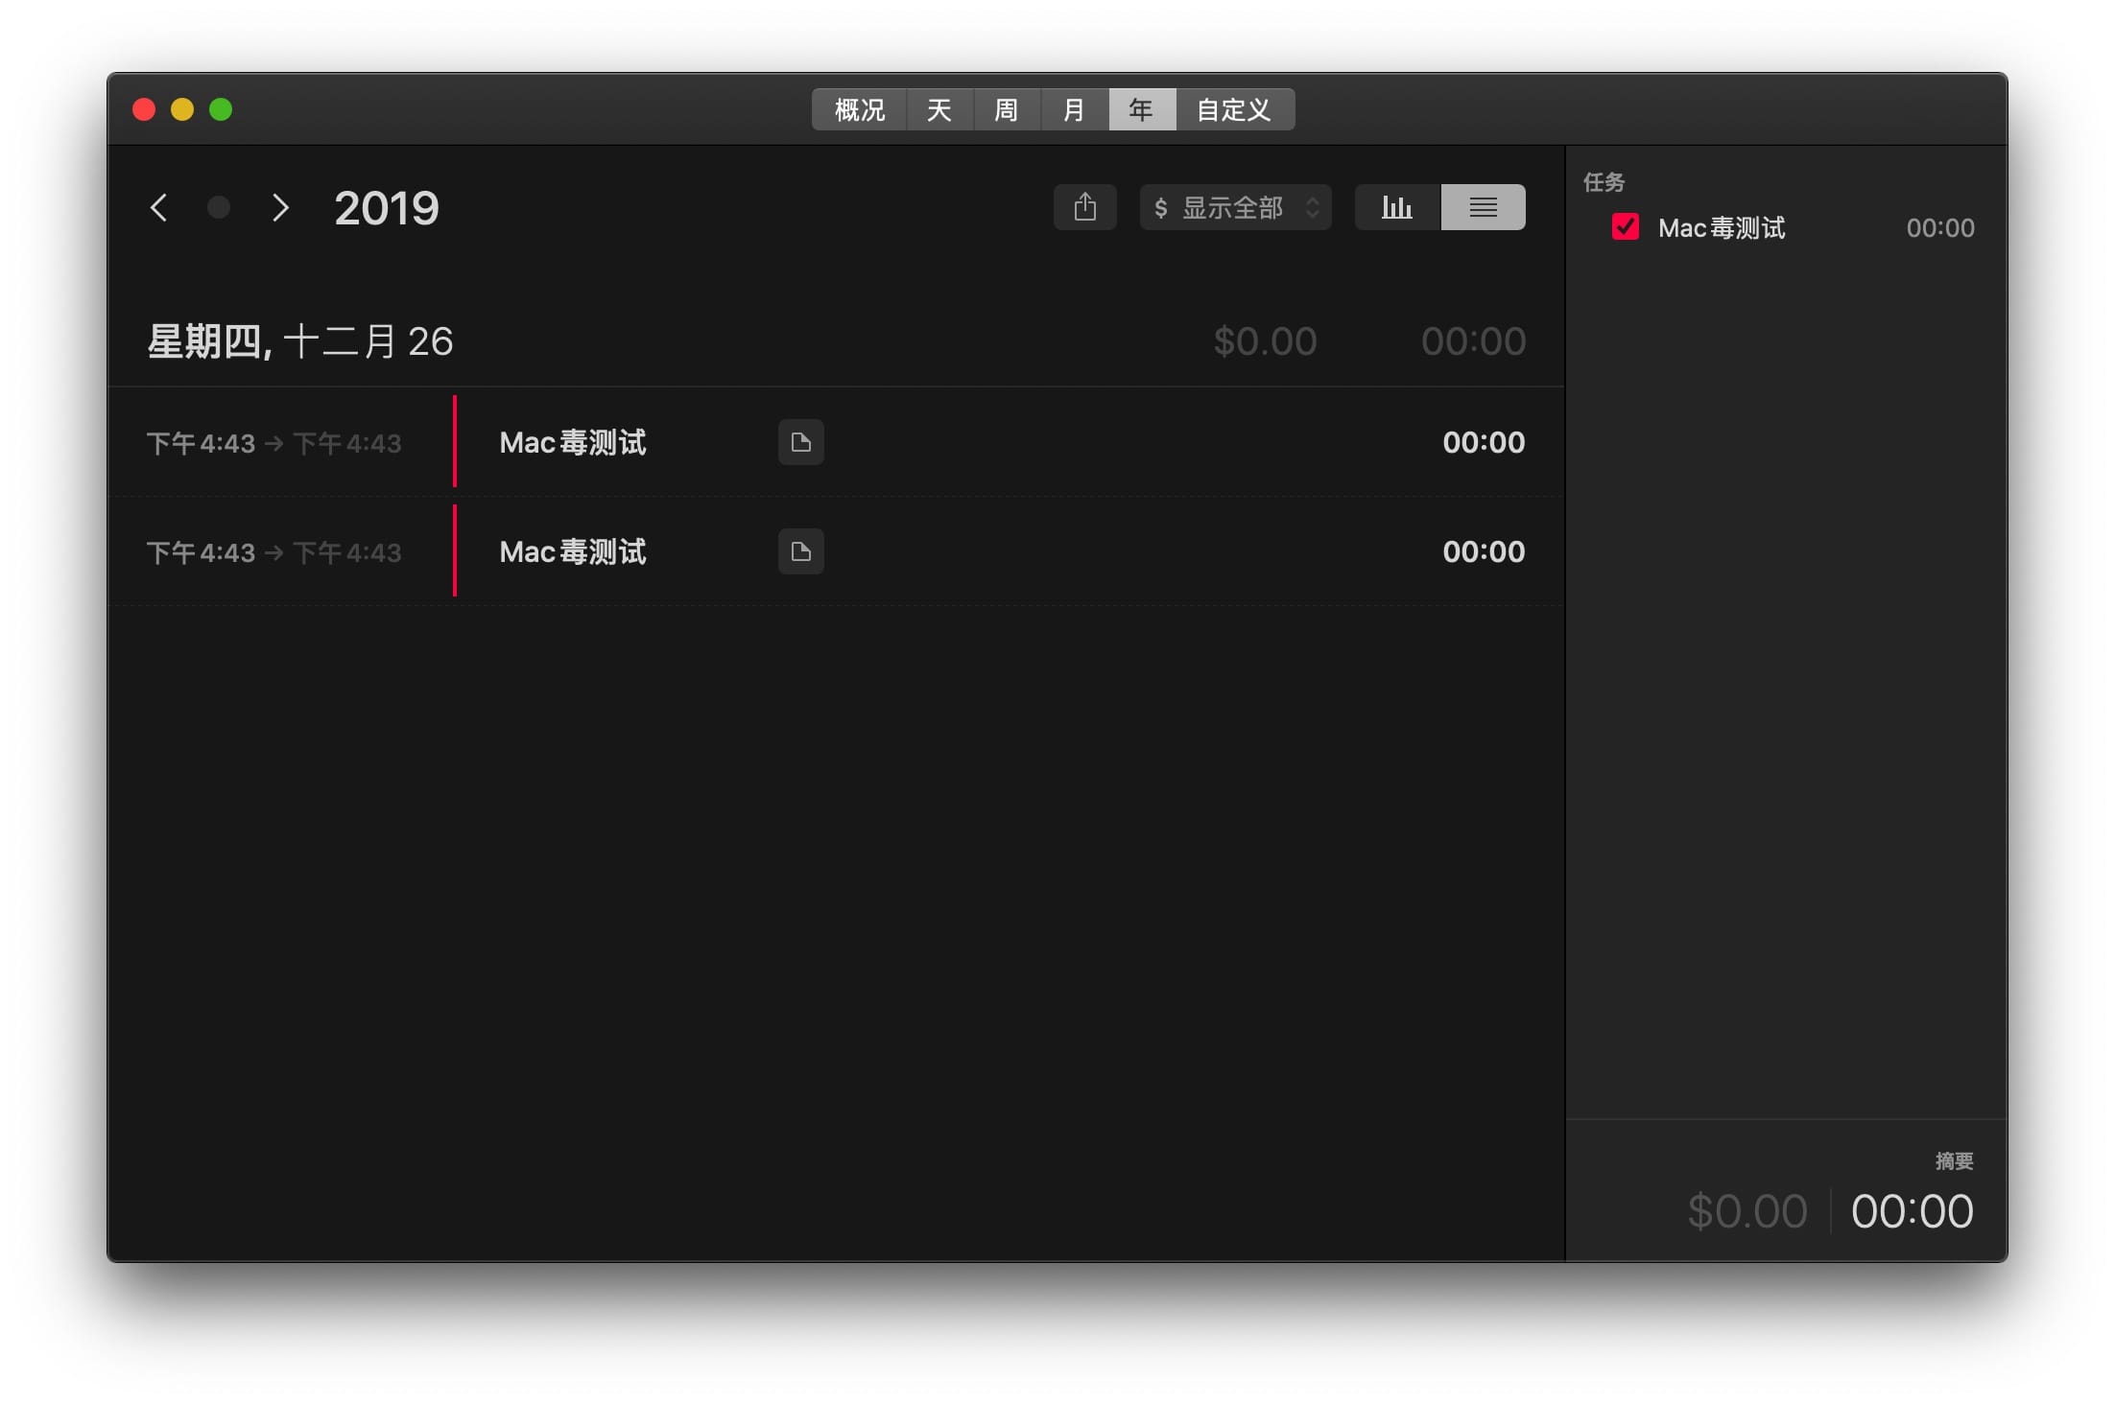
Task: Select the 周 tab
Action: click(1006, 110)
